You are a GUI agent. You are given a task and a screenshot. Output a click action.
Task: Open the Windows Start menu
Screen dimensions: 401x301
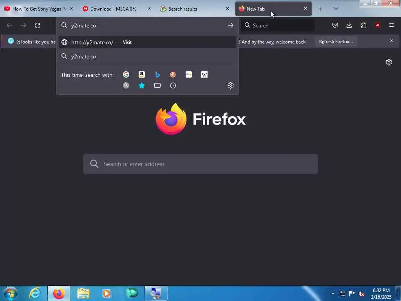tap(10, 293)
